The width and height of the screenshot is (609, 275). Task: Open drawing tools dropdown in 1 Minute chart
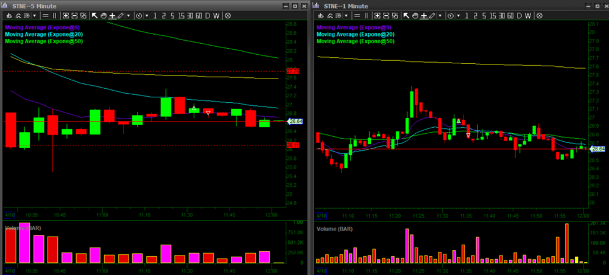tap(440, 15)
